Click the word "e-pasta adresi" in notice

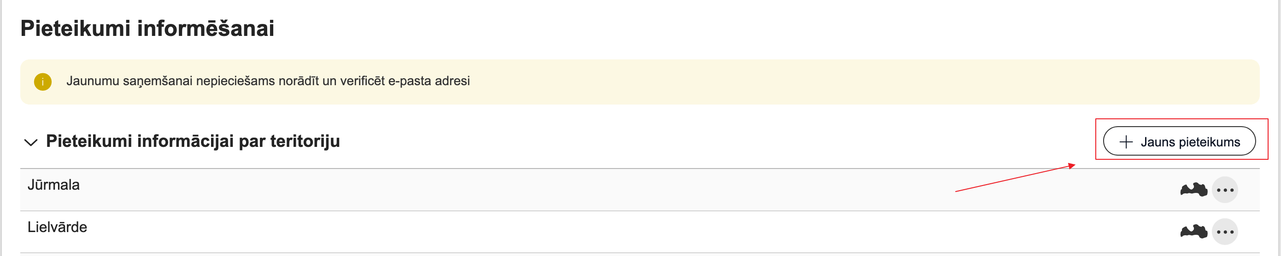(429, 81)
